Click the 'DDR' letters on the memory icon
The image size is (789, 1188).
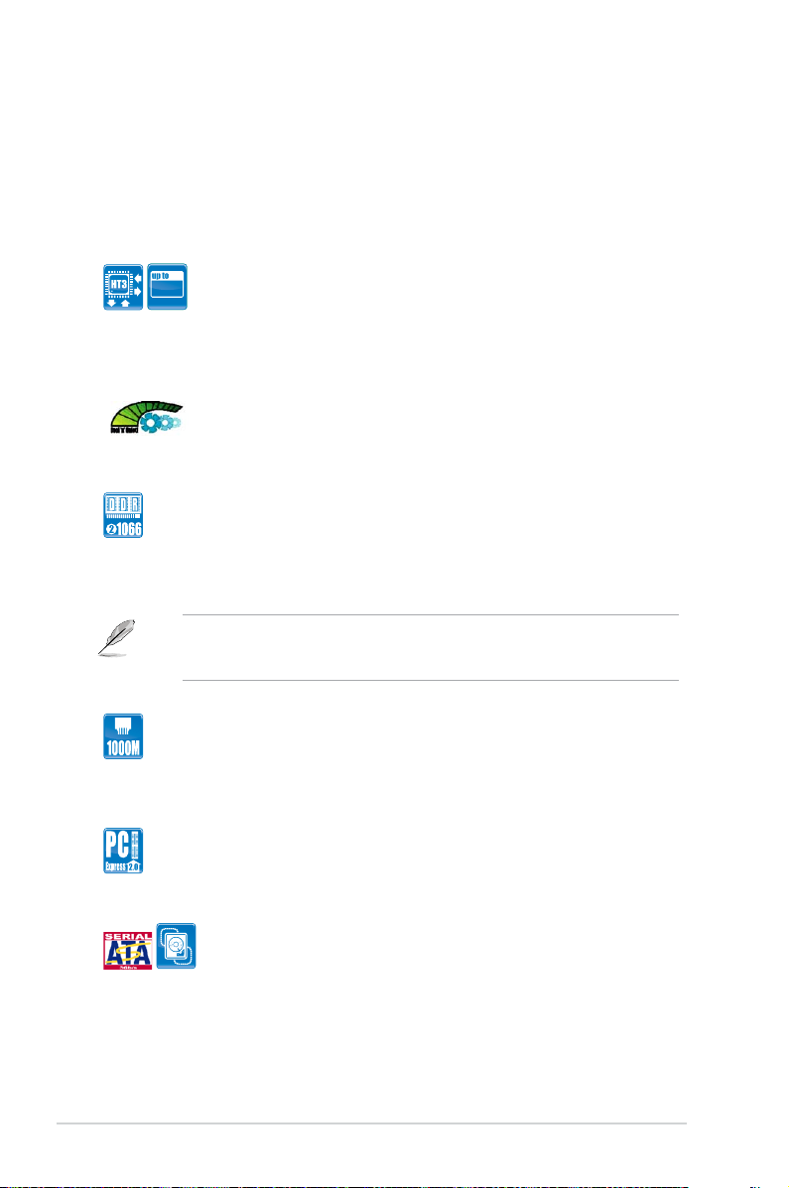click(123, 504)
